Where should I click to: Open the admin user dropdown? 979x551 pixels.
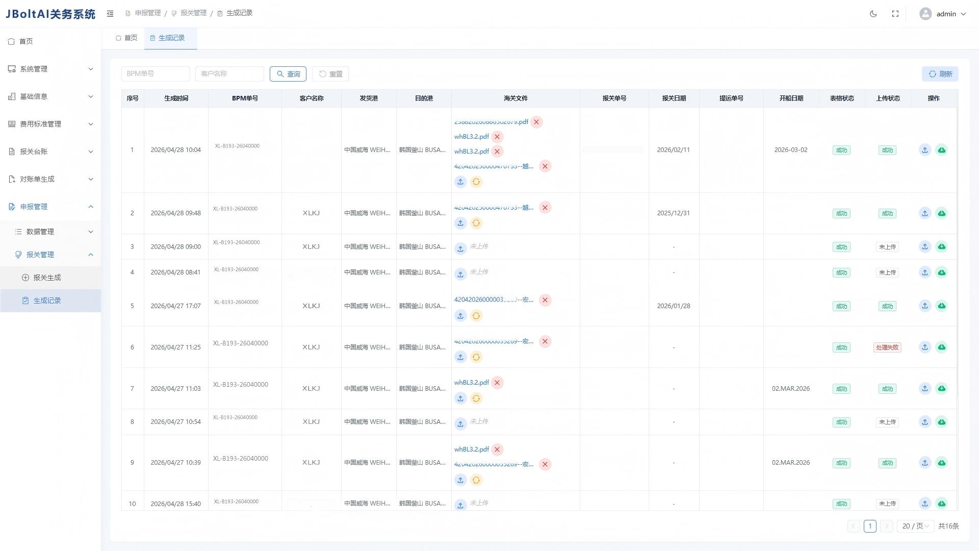(943, 14)
